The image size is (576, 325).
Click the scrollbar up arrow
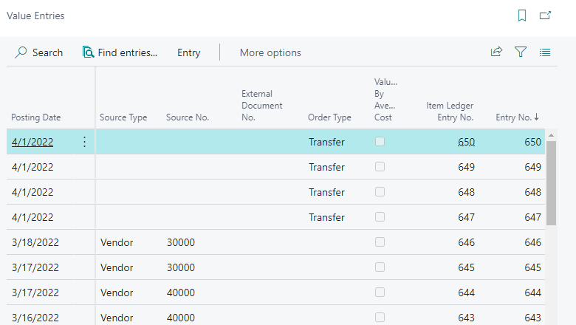tap(551, 135)
